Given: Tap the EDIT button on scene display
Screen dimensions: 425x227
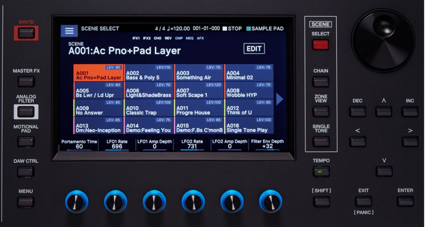Looking at the screenshot, I should pyautogui.click(x=254, y=49).
